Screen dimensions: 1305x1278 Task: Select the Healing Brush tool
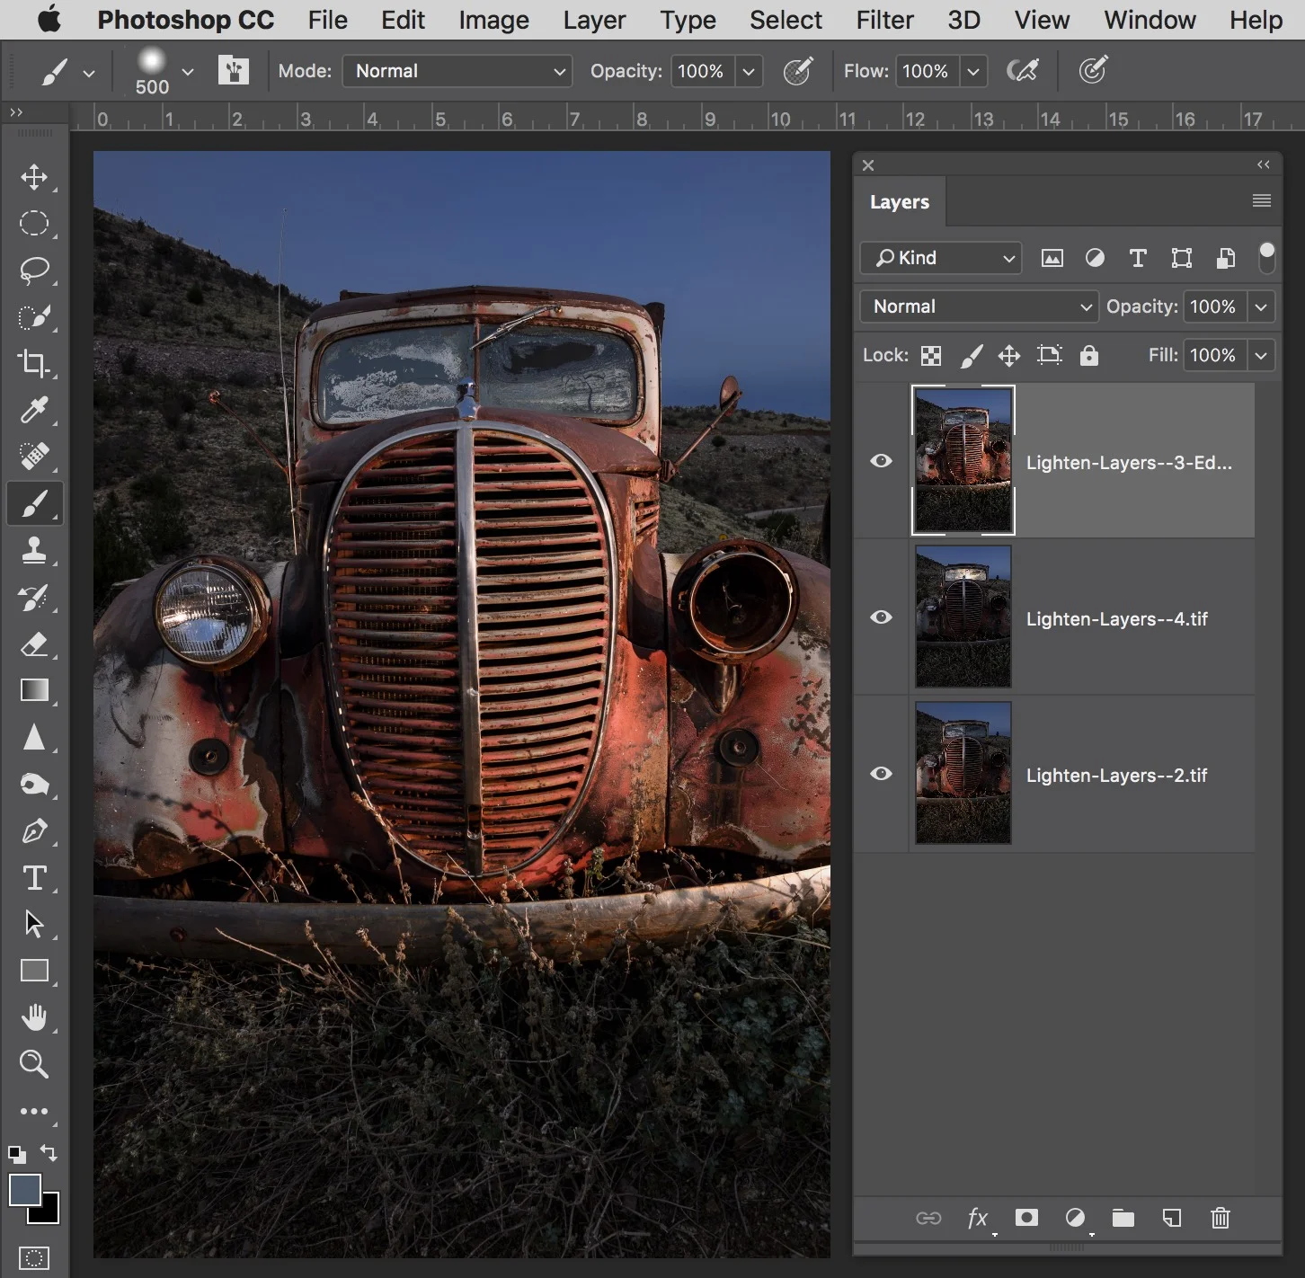pos(34,457)
